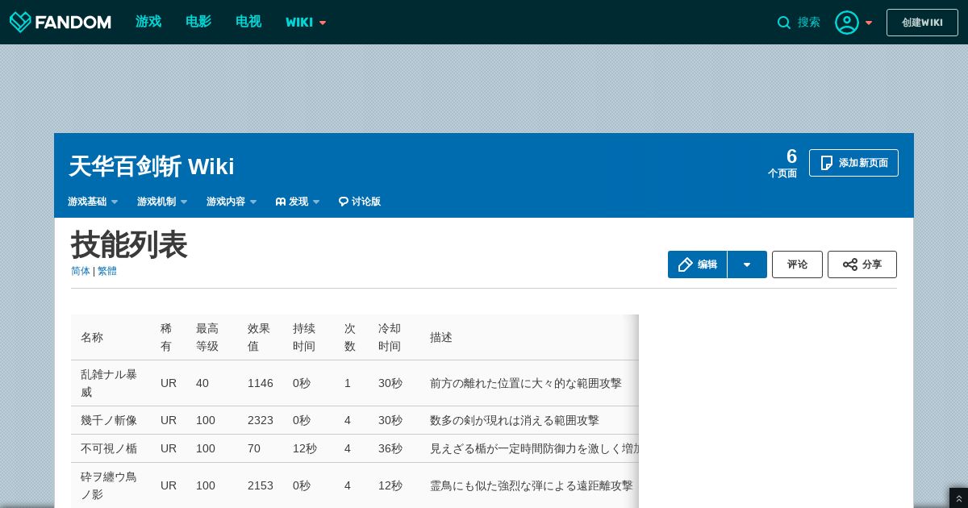Click description 霊鳥にも似た強烈な弾による遠距離攻撃
The width and height of the screenshot is (968, 508).
click(532, 485)
